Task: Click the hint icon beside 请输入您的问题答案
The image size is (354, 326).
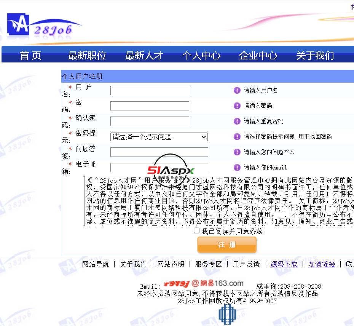Action: click(237, 152)
